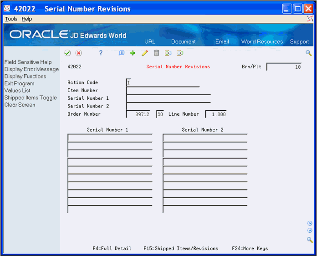
Task: Click the Exit Program link
Action: point(20,83)
